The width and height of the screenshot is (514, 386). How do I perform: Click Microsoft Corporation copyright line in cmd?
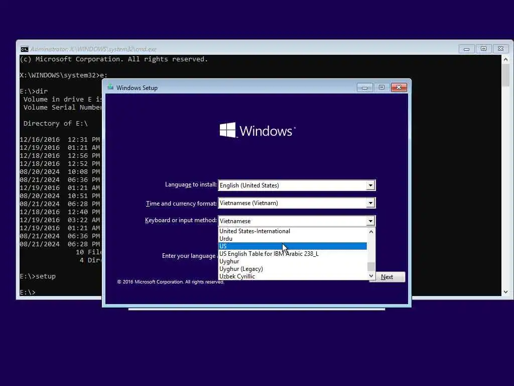[x=114, y=59]
